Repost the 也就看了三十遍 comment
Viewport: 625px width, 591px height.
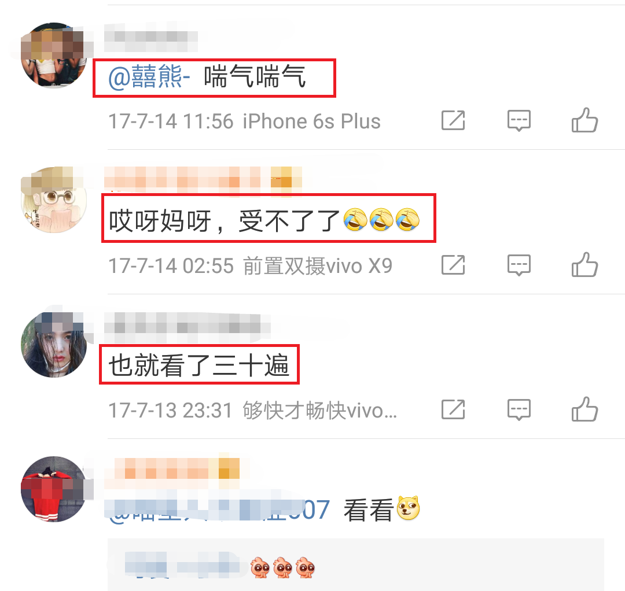point(453,409)
